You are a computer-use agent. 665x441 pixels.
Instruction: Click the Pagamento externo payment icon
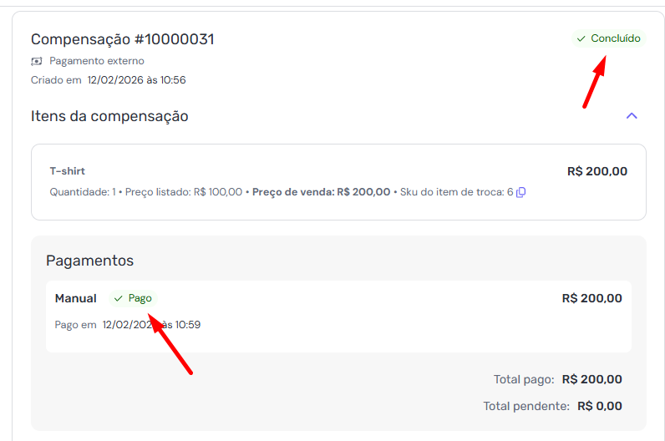[x=37, y=61]
